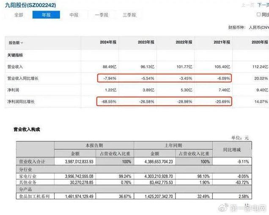Click the 83,442,775.53 amount
Screen dimensions: 269x215
pos(161,182)
